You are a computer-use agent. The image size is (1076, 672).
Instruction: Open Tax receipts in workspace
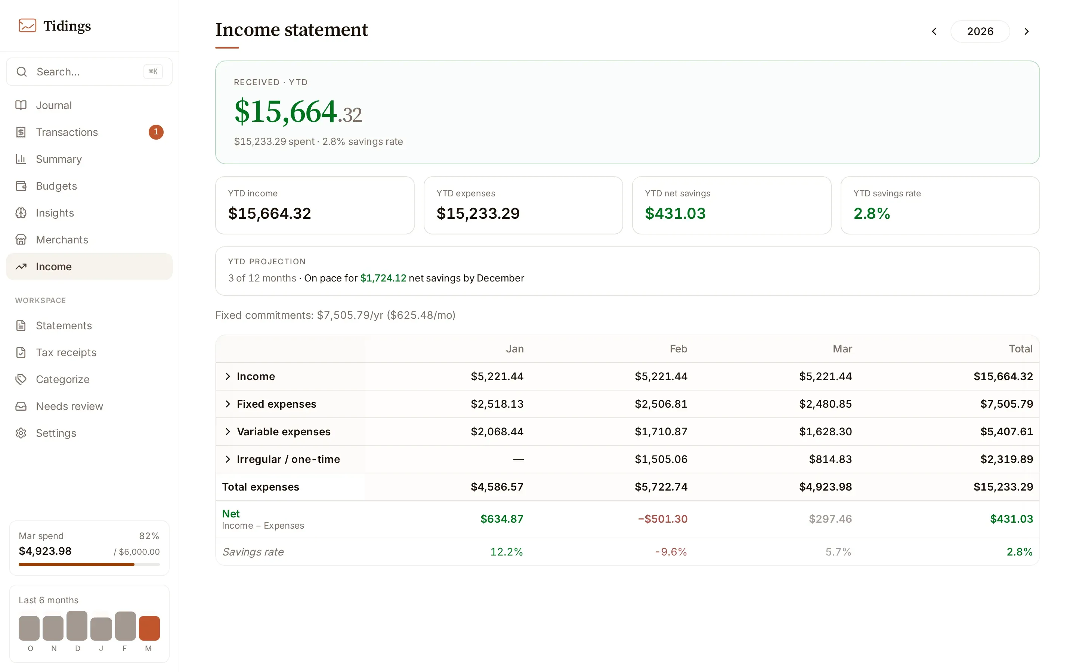coord(89,352)
